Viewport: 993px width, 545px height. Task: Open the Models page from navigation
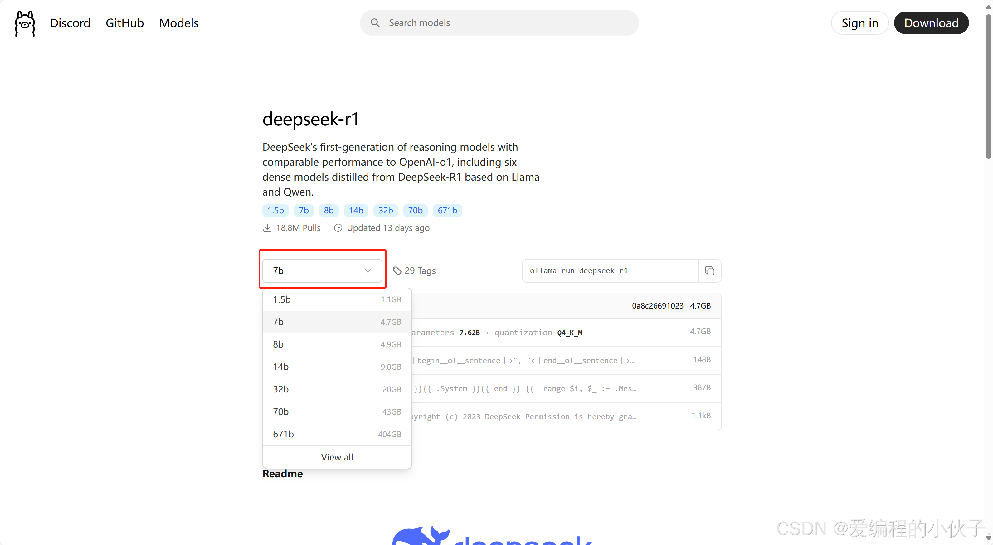[x=179, y=23]
